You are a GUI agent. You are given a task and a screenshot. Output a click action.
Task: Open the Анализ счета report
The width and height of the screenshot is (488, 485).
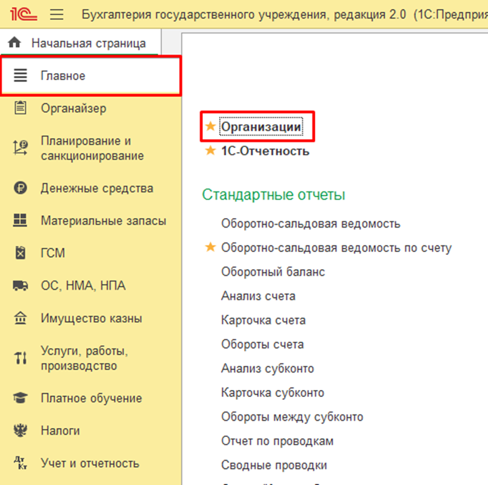[258, 296]
